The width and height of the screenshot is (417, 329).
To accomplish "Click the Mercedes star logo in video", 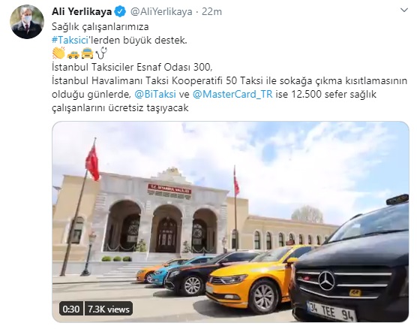I will (326, 280).
